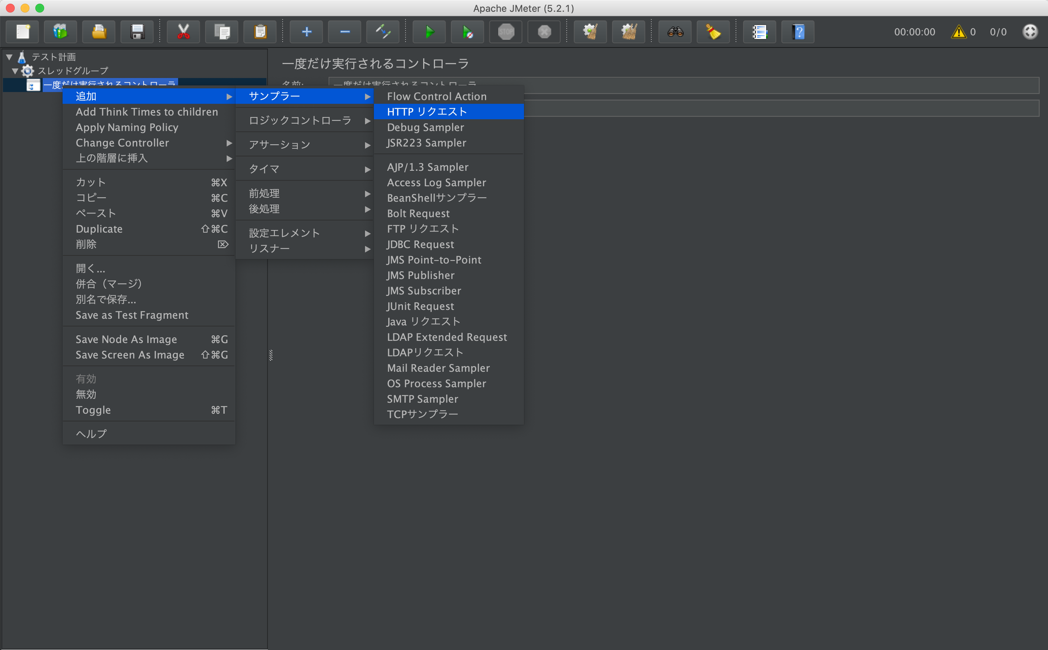Image resolution: width=1048 pixels, height=650 pixels.
Task: Choose コピー from context menu
Action: point(149,198)
